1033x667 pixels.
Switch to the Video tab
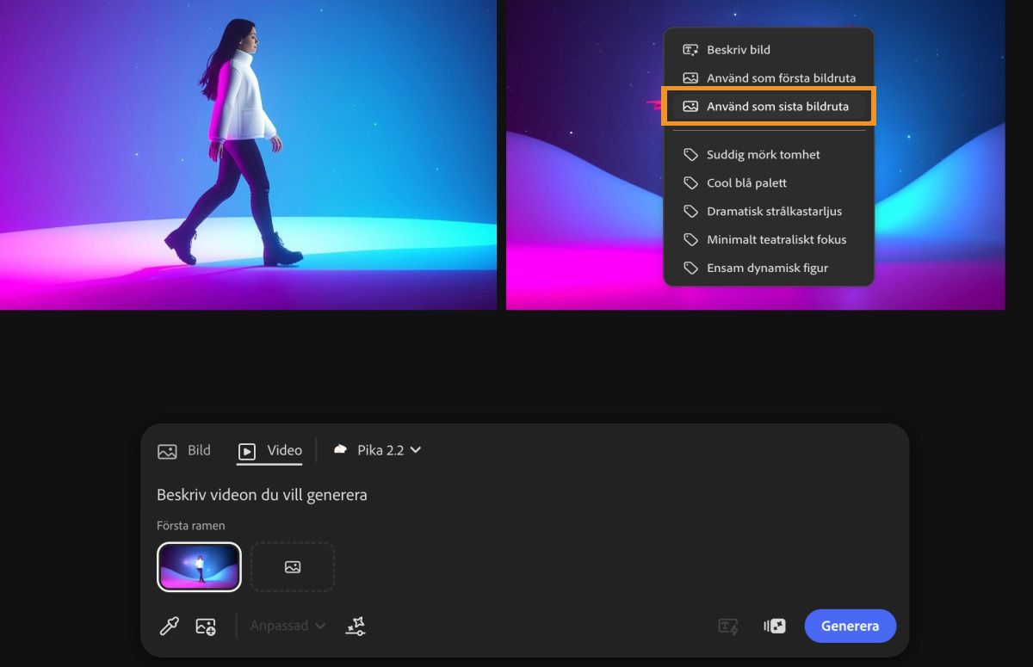tap(270, 451)
